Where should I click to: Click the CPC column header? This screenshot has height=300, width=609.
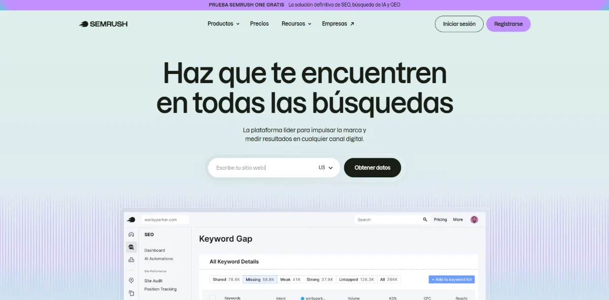[427, 298]
